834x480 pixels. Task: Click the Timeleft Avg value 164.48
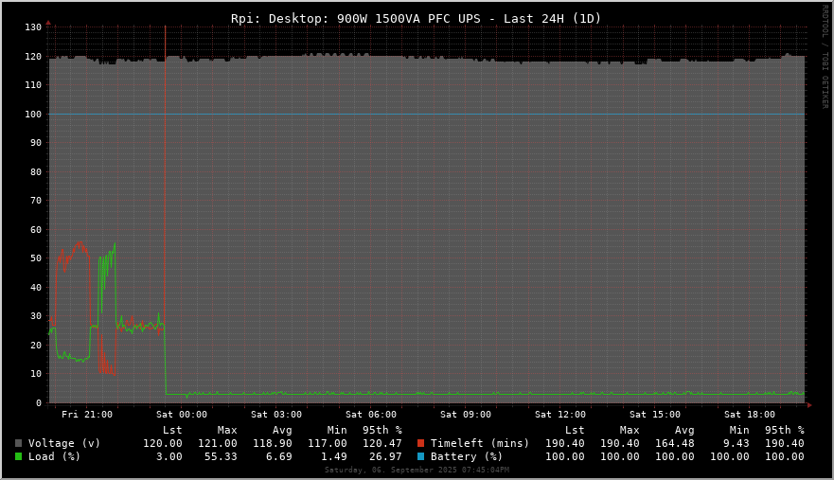674,443
